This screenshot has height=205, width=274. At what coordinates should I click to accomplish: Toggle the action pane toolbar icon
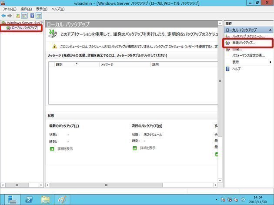(x=39, y=16)
